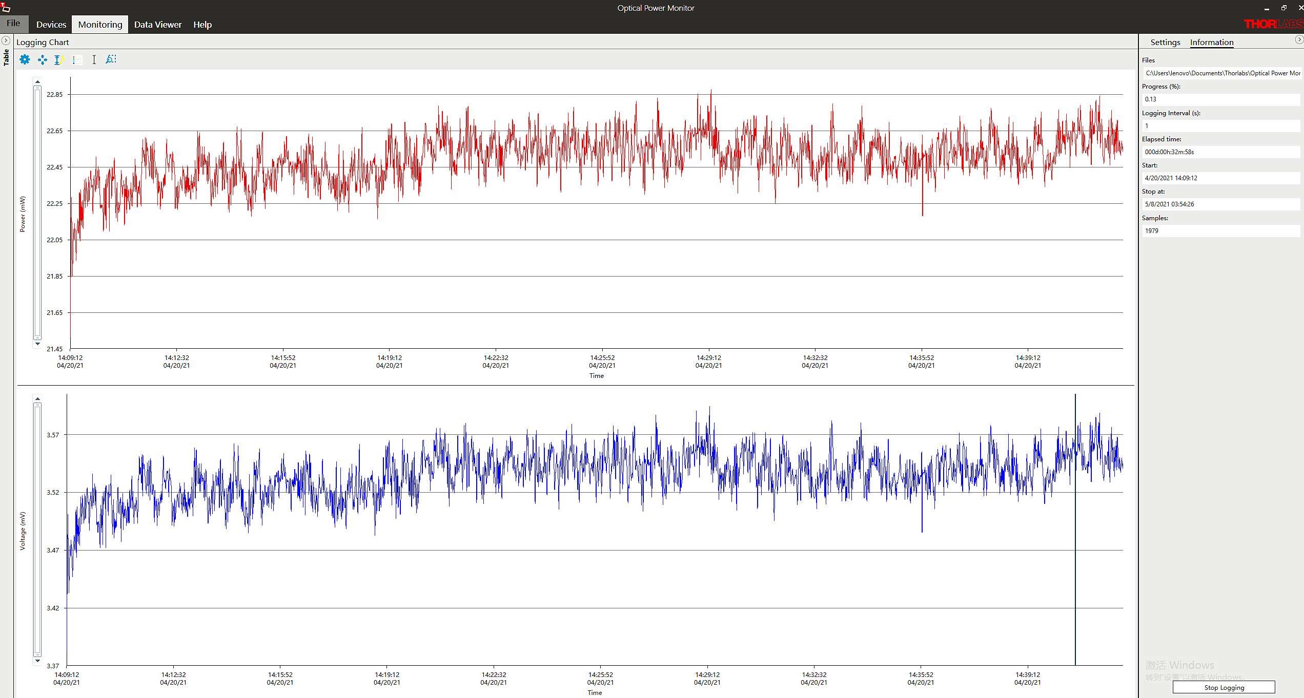Screen dimensions: 1304x698
Task: Click the Thorlabs logo
Action: click(1273, 24)
